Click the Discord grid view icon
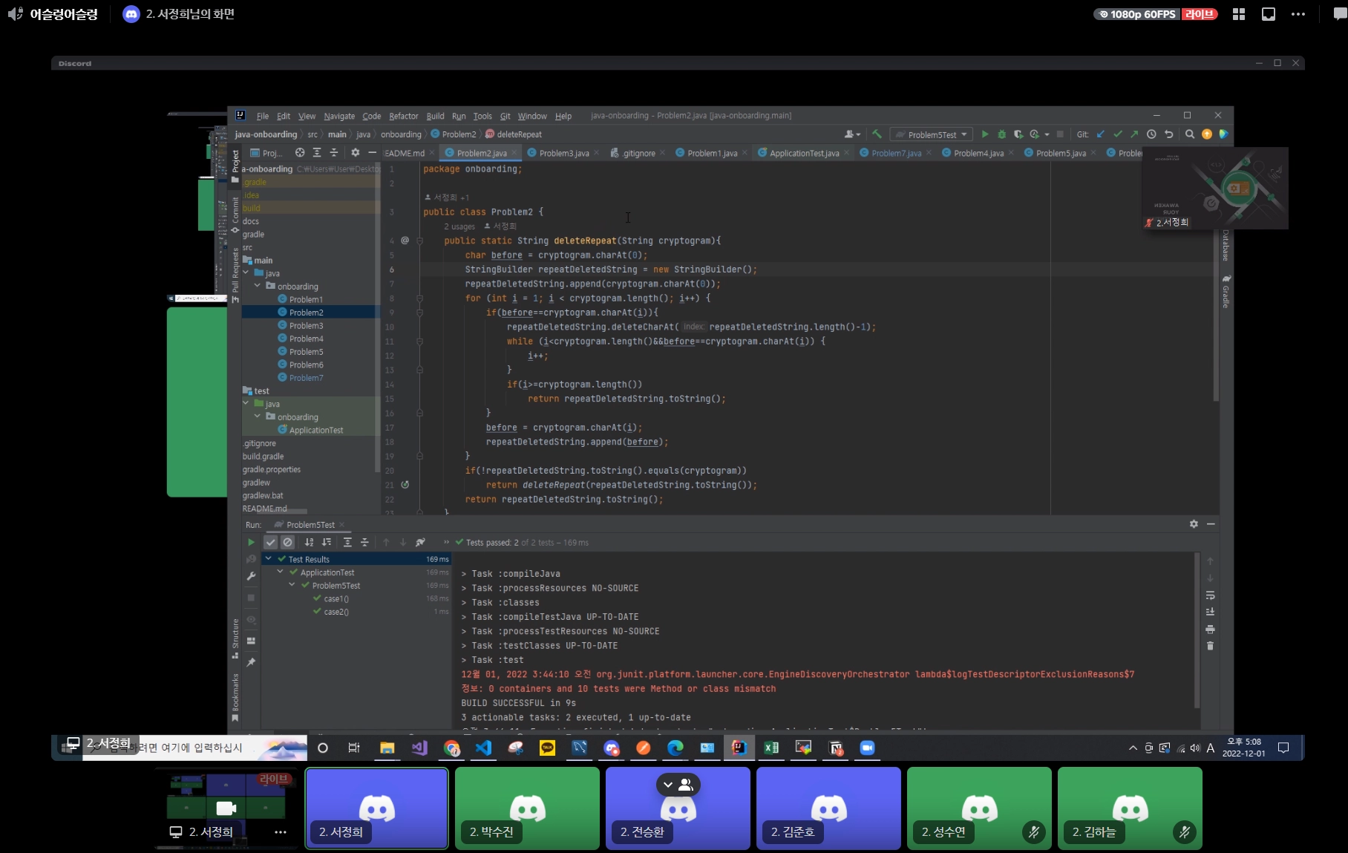Image resolution: width=1348 pixels, height=853 pixels. 1239,14
